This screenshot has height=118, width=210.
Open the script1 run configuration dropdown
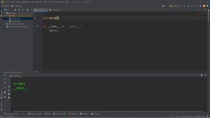(175, 6)
